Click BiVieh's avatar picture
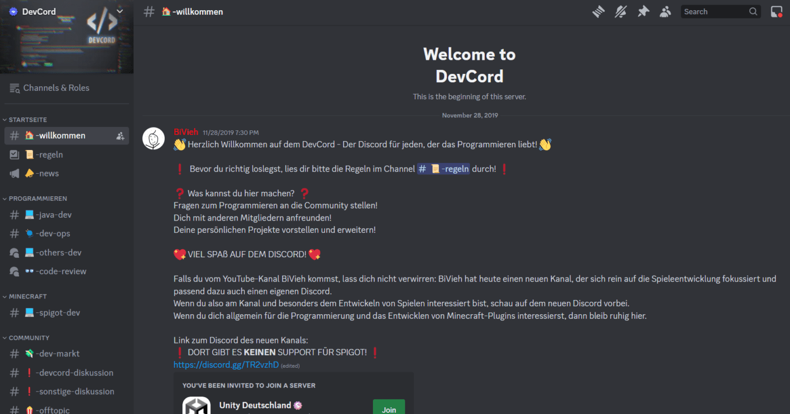Screen dimensions: 790x414 click(x=153, y=139)
